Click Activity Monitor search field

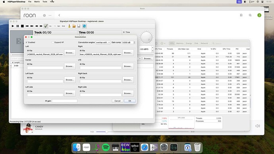pyautogui.click(x=230, y=43)
